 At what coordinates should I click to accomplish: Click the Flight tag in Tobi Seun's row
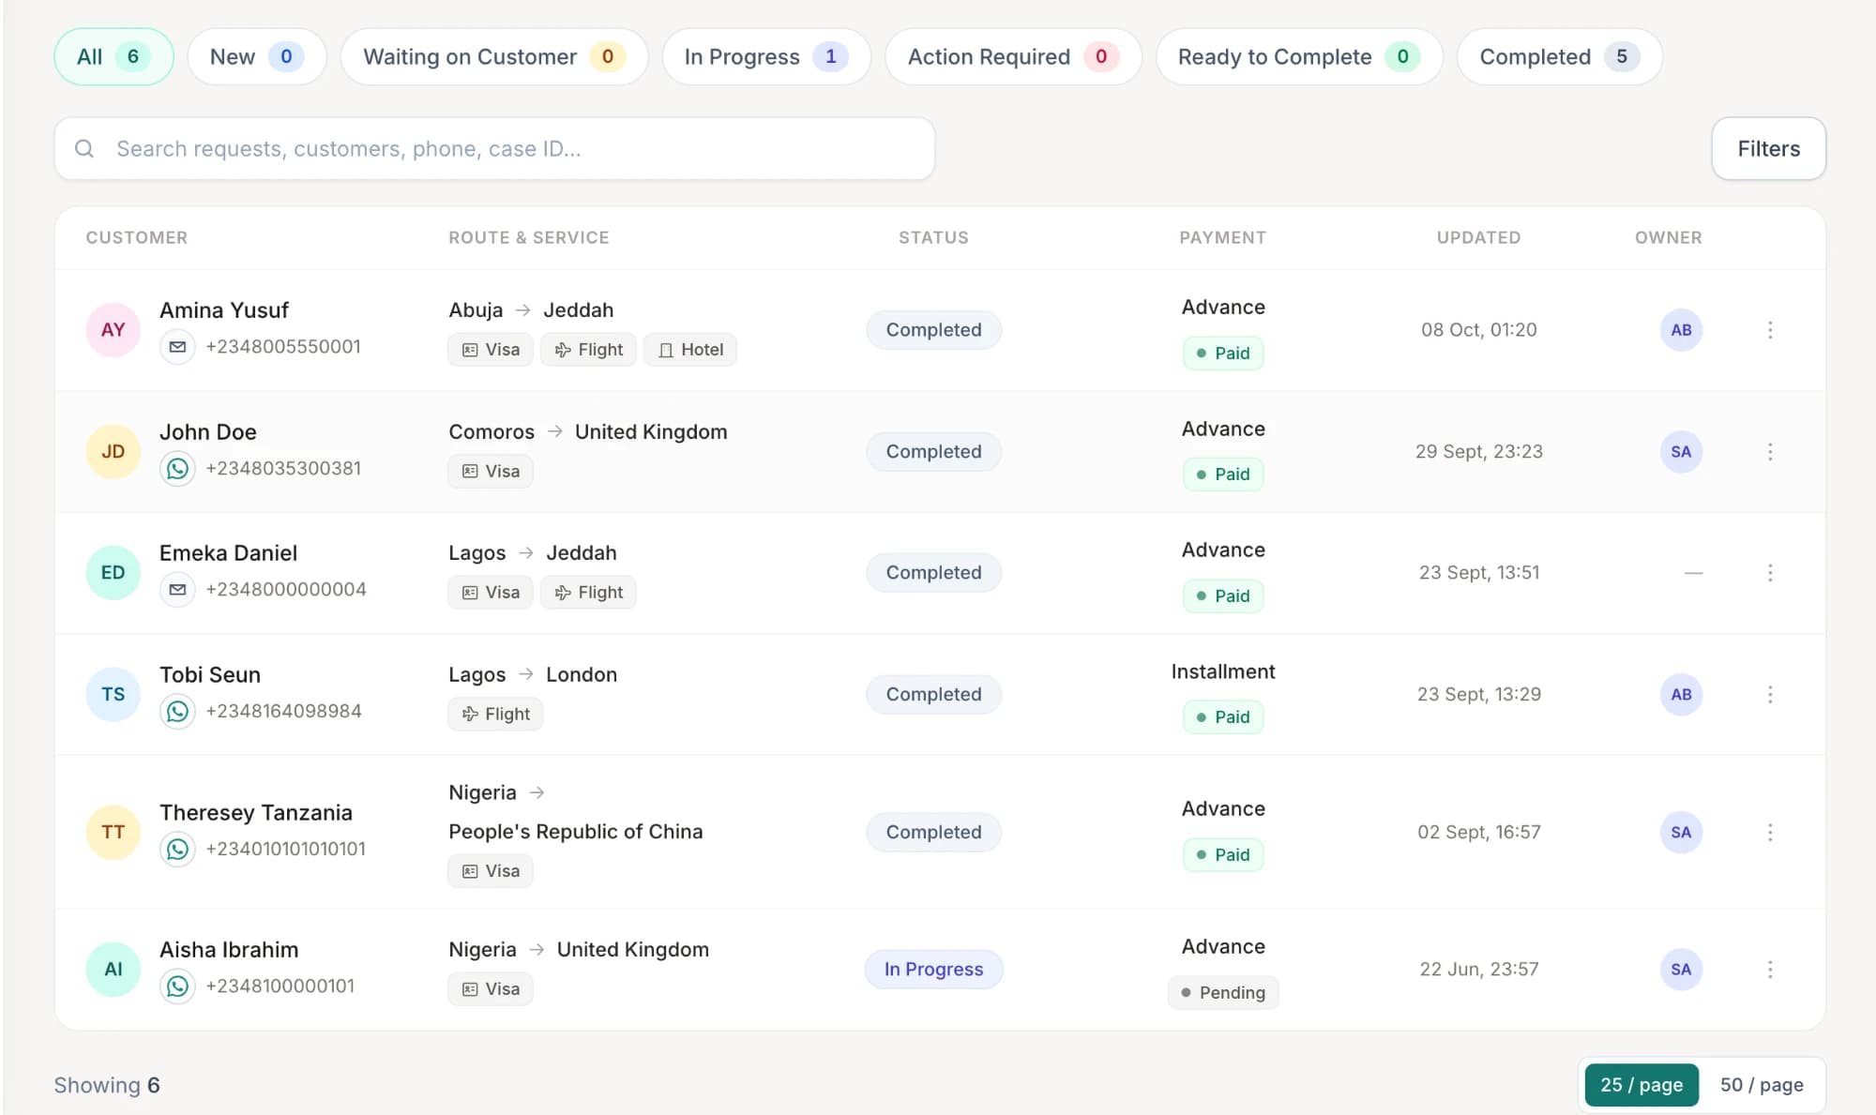495,715
